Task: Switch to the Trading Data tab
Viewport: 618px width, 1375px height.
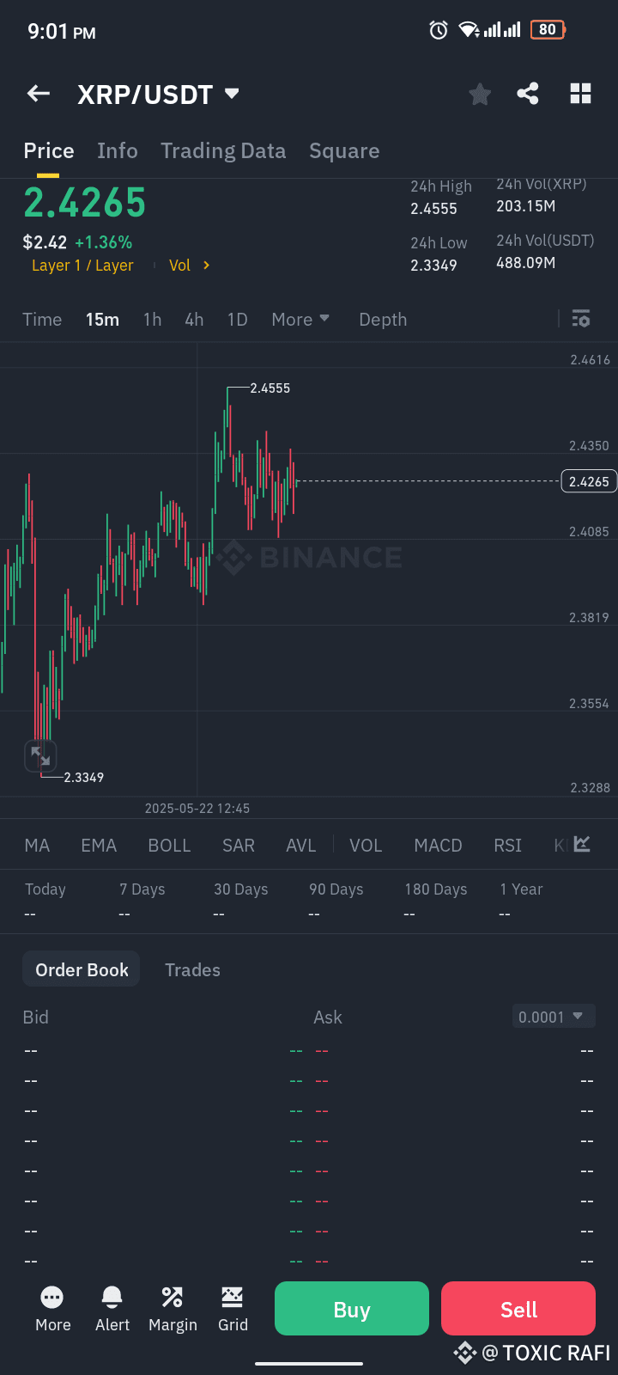Action: (x=223, y=150)
